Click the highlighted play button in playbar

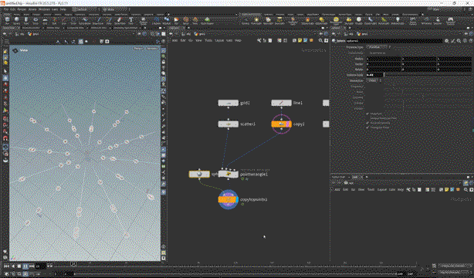25,266
